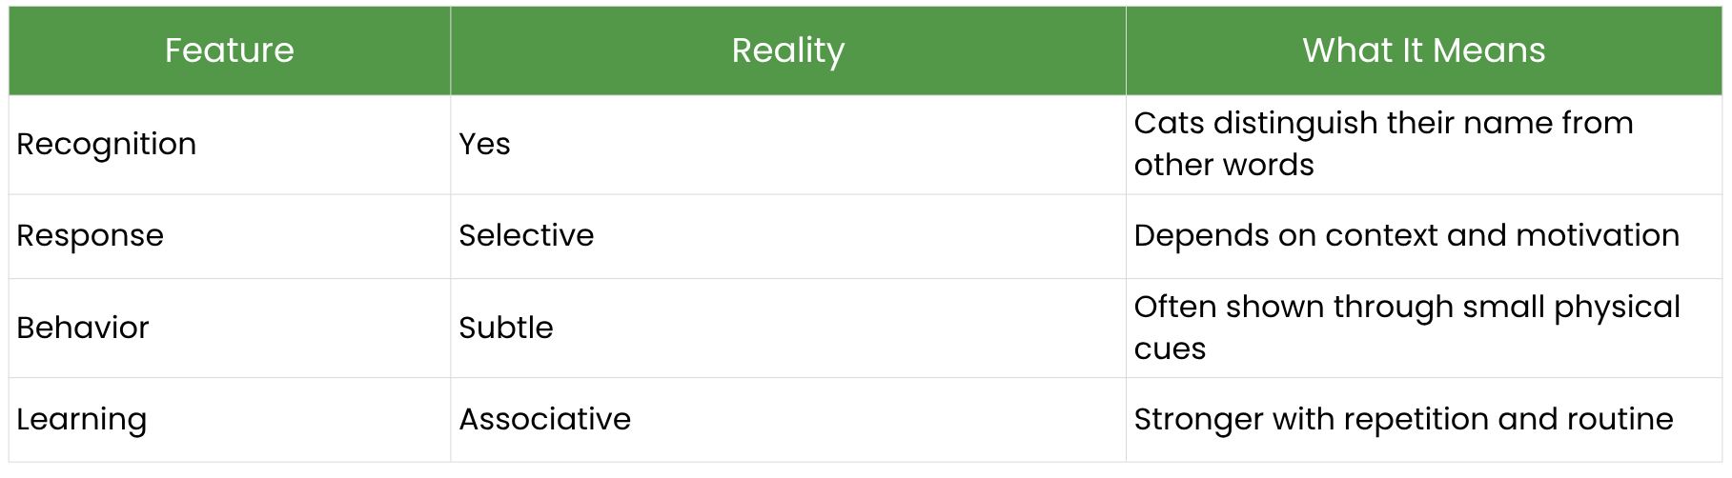This screenshot has width=1732, height=478.
Task: Click the Reality column header
Action: point(787,50)
